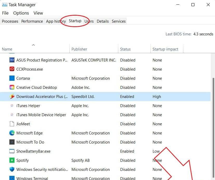Click the Spotify app icon
215x180 pixels.
(x=12, y=160)
